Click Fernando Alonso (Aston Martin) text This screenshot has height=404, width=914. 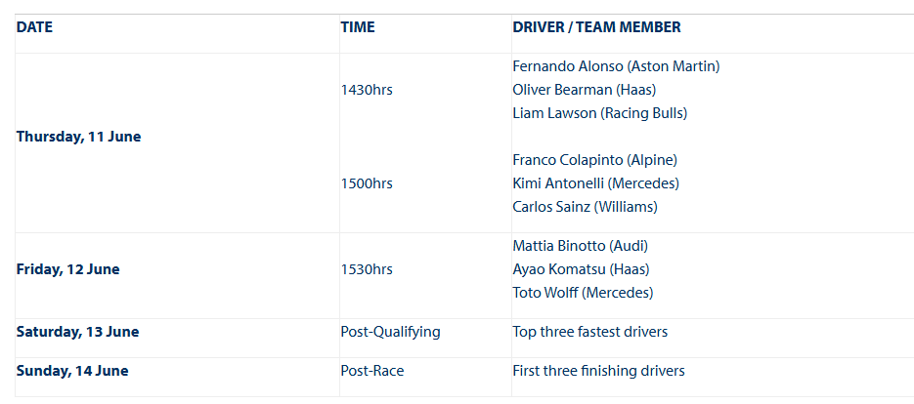click(x=616, y=67)
